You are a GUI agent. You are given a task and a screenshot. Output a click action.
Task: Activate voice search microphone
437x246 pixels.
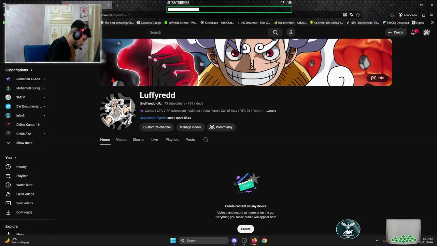[x=291, y=32]
